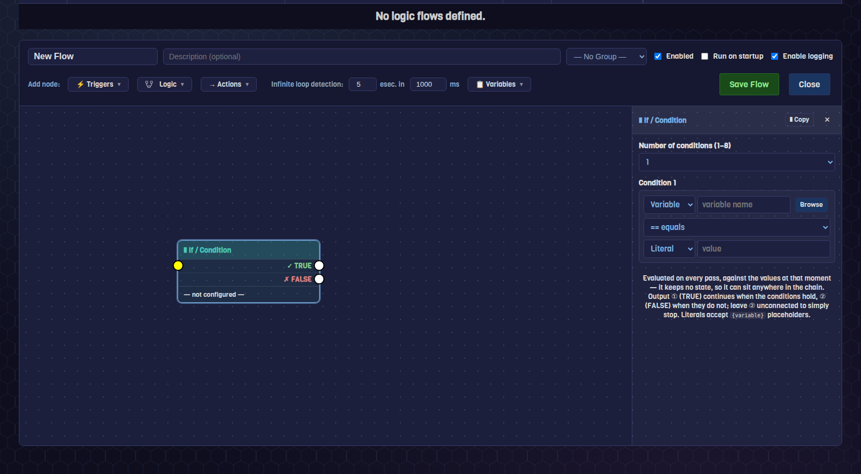Click the Condition 1 heading

tap(657, 183)
